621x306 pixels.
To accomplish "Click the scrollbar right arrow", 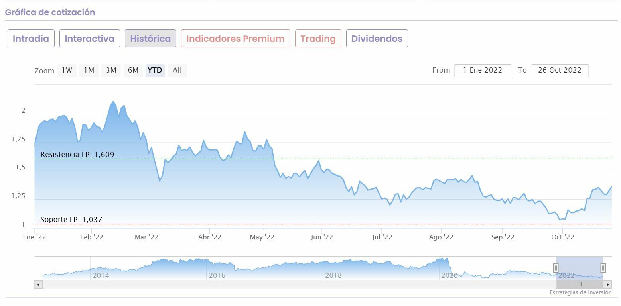I will tap(608, 284).
